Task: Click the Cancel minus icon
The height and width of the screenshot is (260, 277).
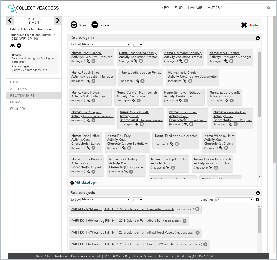Action: [x=95, y=25]
